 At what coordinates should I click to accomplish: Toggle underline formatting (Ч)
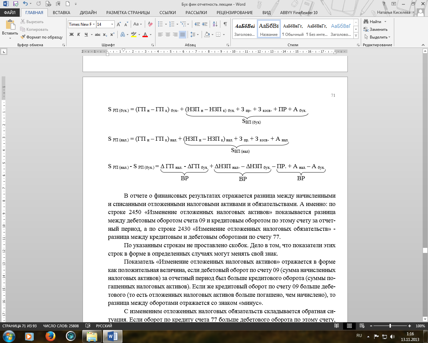click(x=86, y=35)
